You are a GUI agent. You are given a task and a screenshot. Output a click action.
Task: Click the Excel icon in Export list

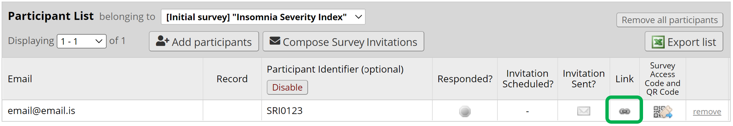pyautogui.click(x=658, y=42)
